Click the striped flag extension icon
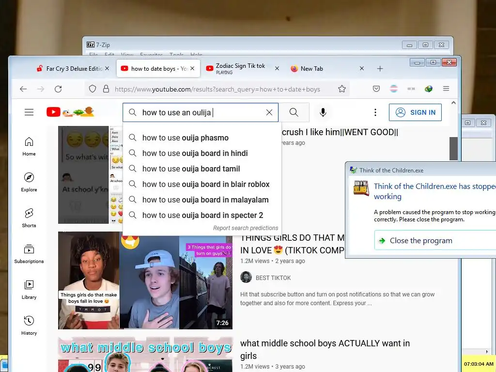 [x=394, y=89]
